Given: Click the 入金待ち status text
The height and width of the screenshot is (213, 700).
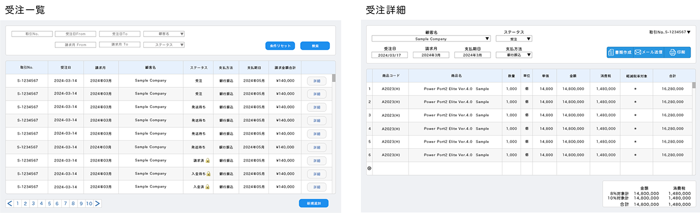Looking at the screenshot, I should tap(199, 174).
